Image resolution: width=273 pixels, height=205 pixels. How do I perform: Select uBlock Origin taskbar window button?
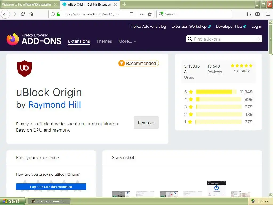[49, 201]
